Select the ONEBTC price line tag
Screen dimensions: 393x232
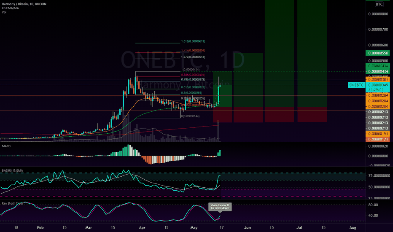pos(356,85)
